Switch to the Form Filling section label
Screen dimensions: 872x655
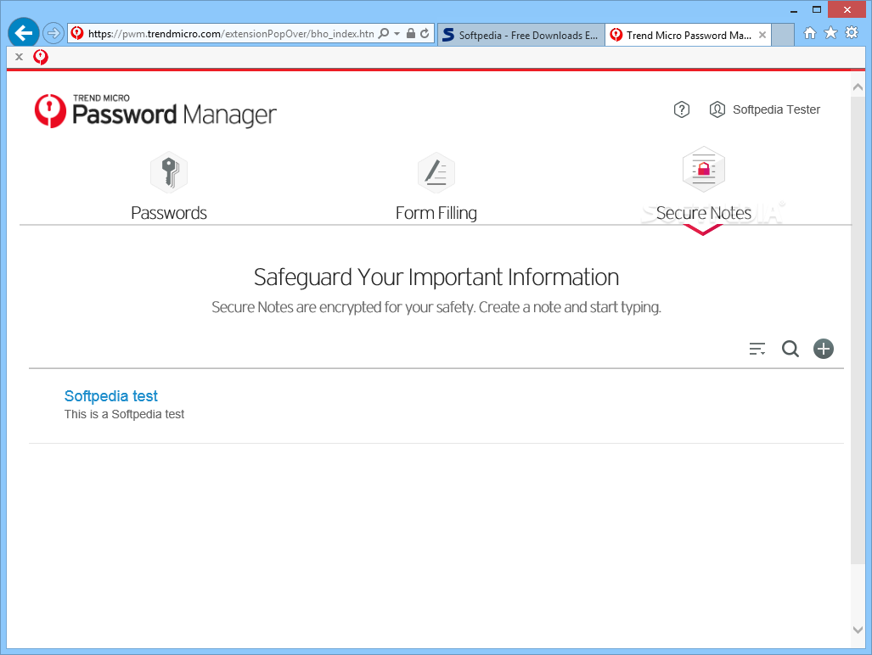point(436,213)
